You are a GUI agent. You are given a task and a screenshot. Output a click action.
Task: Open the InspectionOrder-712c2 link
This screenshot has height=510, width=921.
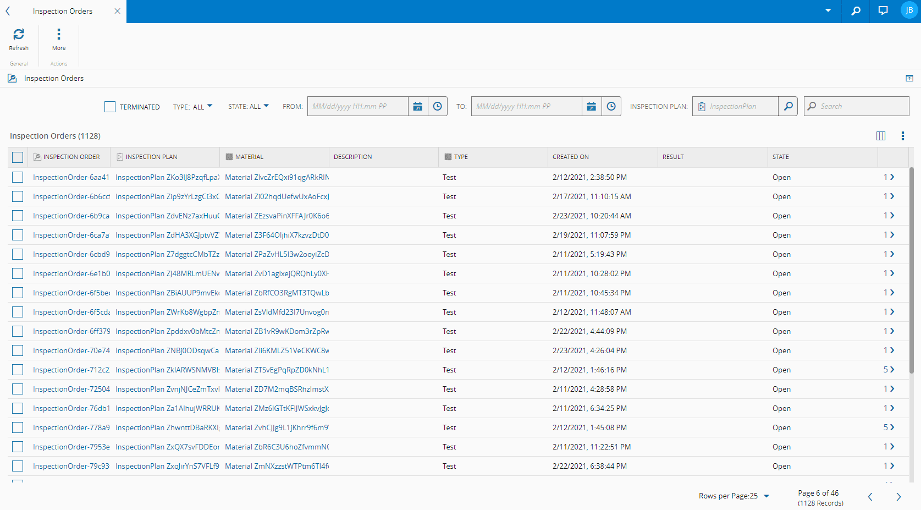pos(71,370)
